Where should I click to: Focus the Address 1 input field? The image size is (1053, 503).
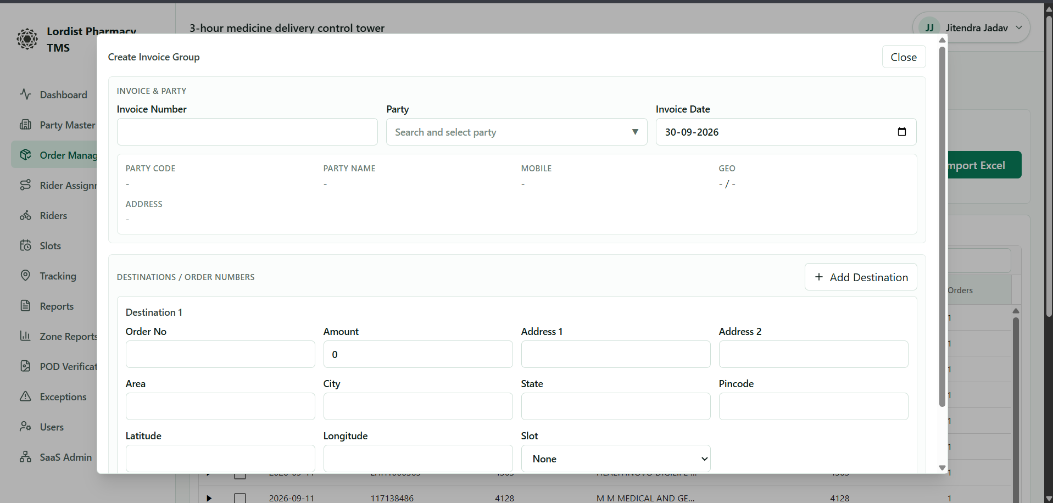pyautogui.click(x=616, y=354)
